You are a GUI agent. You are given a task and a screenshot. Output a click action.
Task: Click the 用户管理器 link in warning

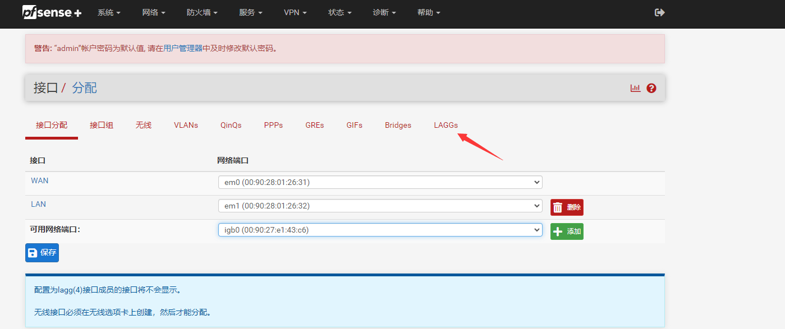click(183, 49)
